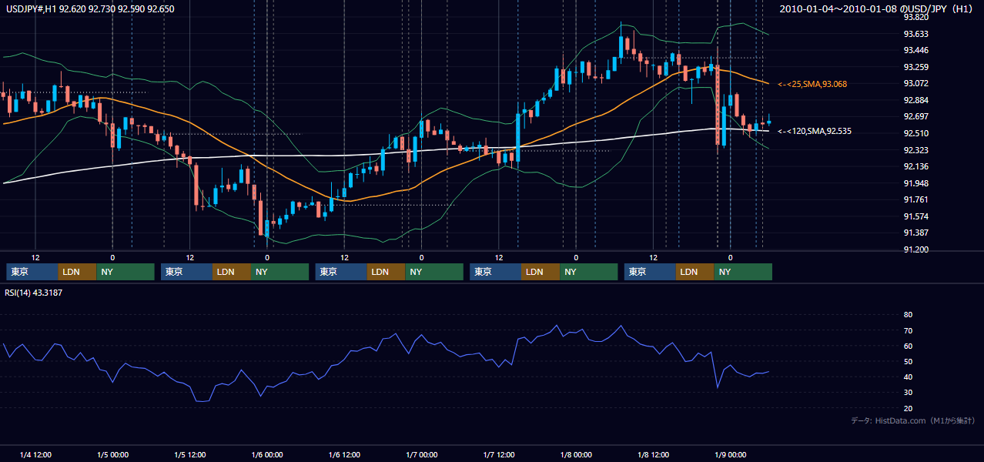Image resolution: width=984 pixels, height=462 pixels.
Task: Click the 1/5 00:00 date axis label
Action: tap(112, 454)
